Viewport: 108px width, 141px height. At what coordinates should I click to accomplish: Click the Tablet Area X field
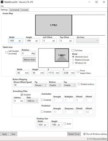[x=53, y=73]
